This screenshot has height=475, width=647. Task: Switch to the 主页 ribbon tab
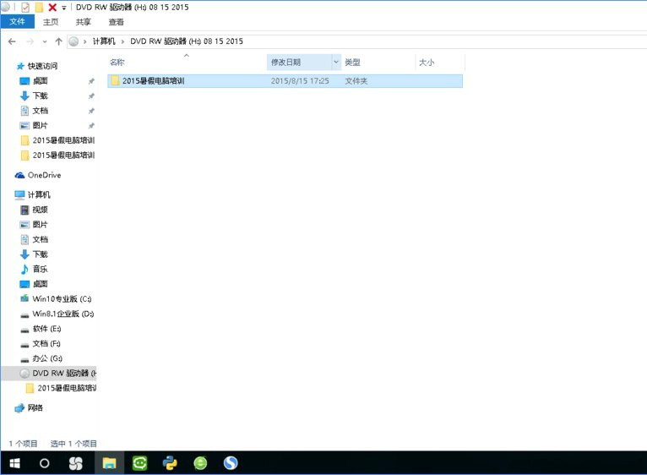[51, 22]
